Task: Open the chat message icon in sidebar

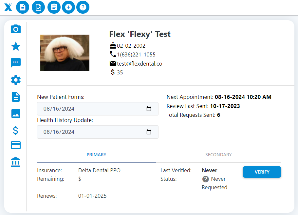Action: coord(16,63)
